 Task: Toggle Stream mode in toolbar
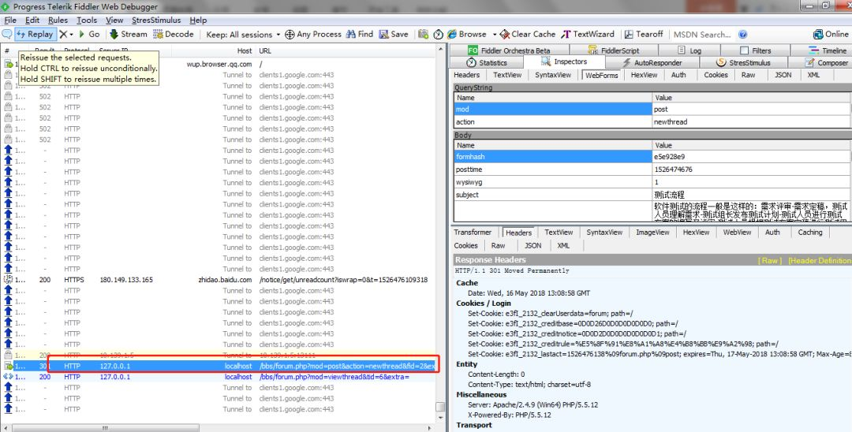coord(129,34)
